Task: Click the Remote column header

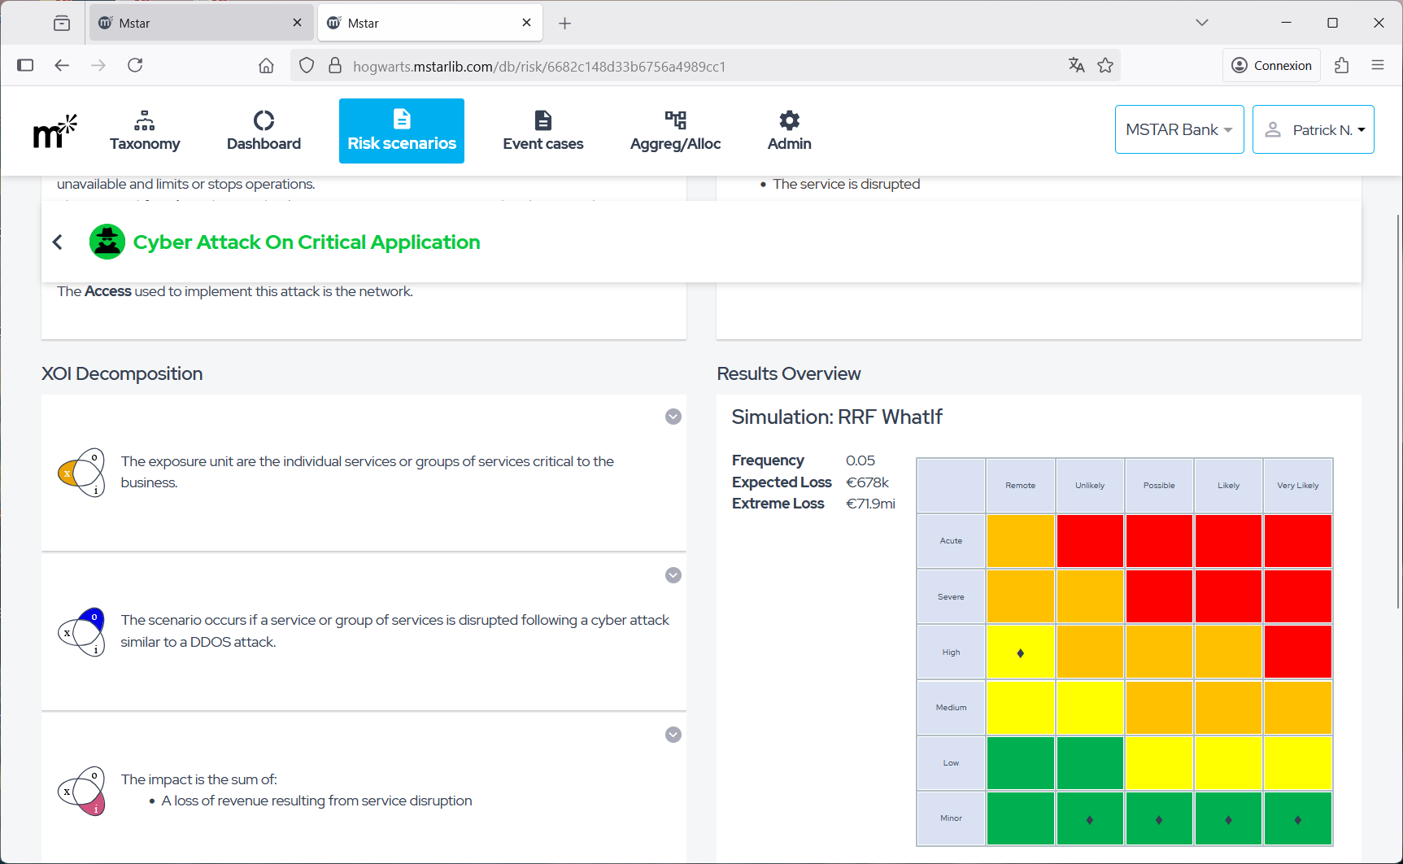Action: [x=1020, y=486]
